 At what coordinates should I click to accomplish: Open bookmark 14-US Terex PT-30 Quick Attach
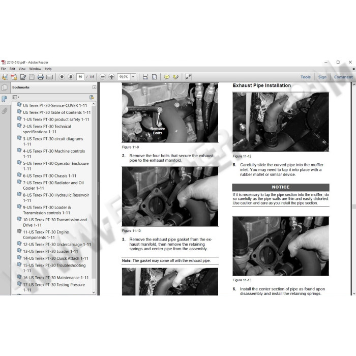(x=55, y=258)
